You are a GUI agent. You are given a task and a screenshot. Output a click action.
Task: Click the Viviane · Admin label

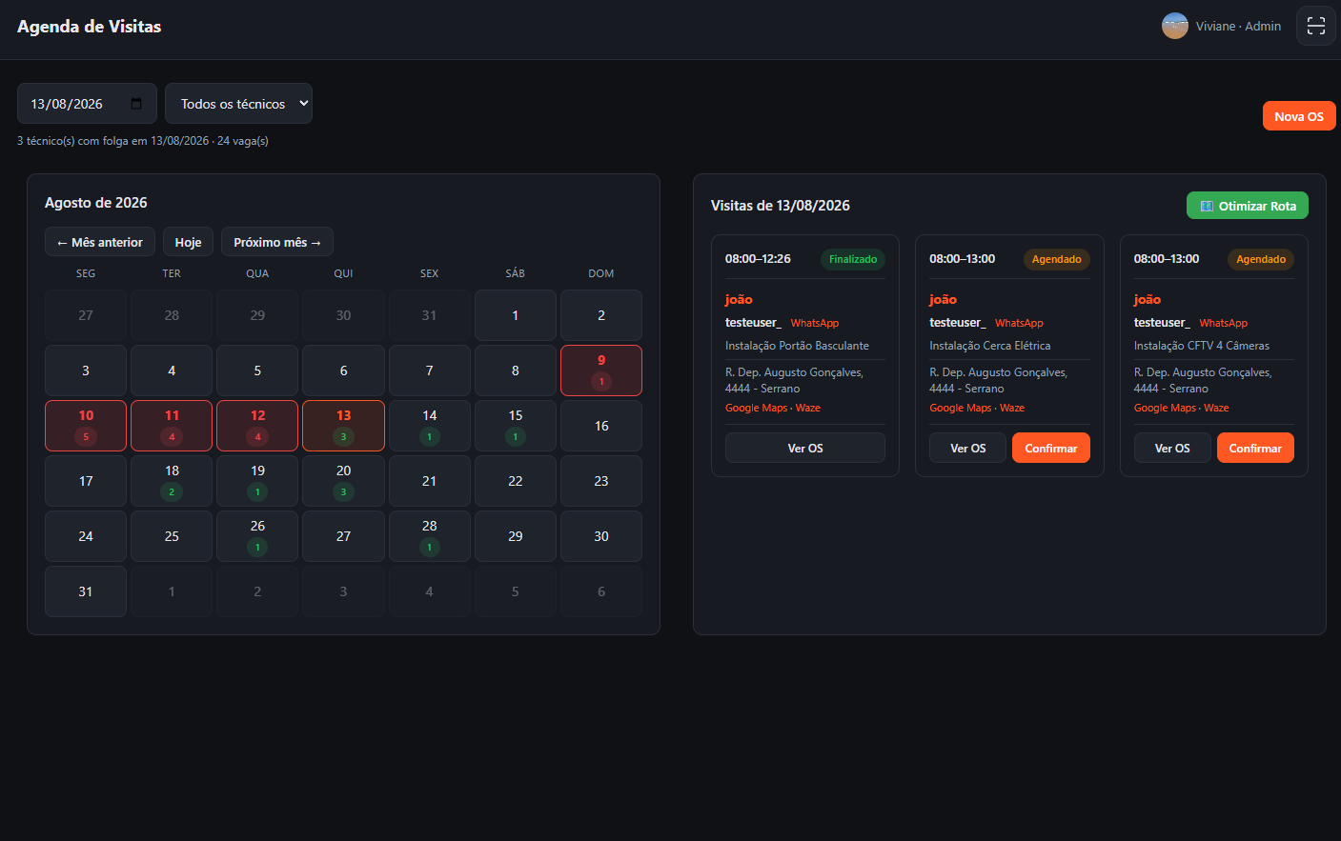point(1238,26)
